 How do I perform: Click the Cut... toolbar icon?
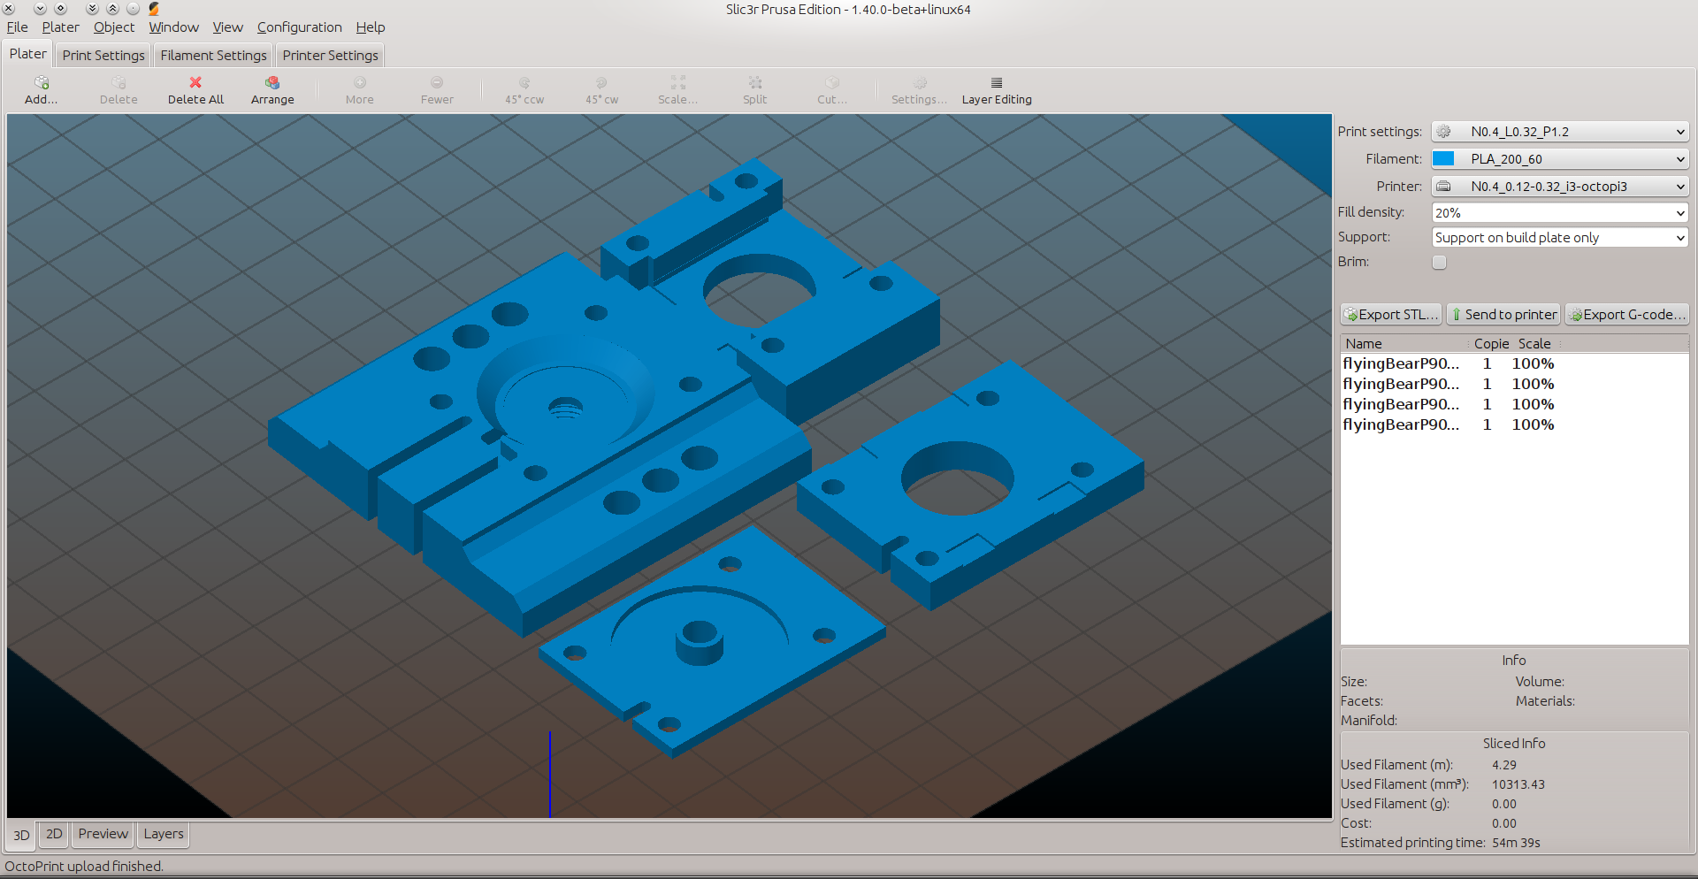point(832,82)
